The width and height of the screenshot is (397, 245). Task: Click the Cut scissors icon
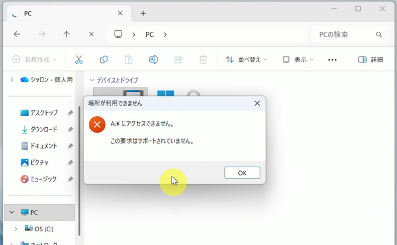pos(78,60)
